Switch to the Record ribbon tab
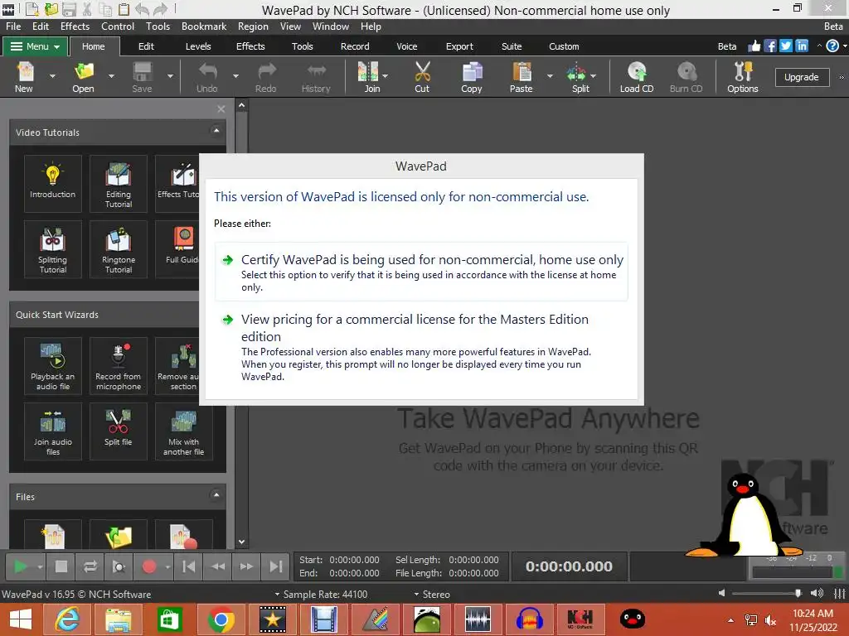Screen dimensions: 849x636 pos(355,46)
